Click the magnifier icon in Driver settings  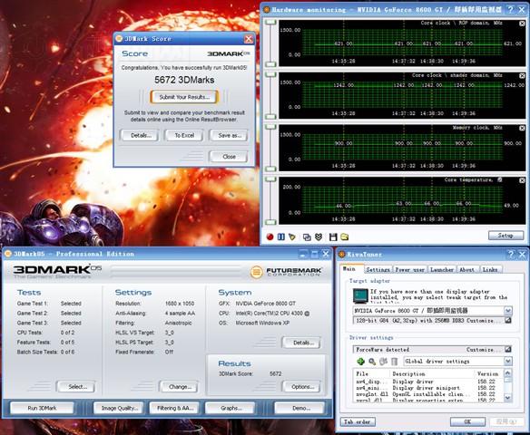[x=372, y=362]
